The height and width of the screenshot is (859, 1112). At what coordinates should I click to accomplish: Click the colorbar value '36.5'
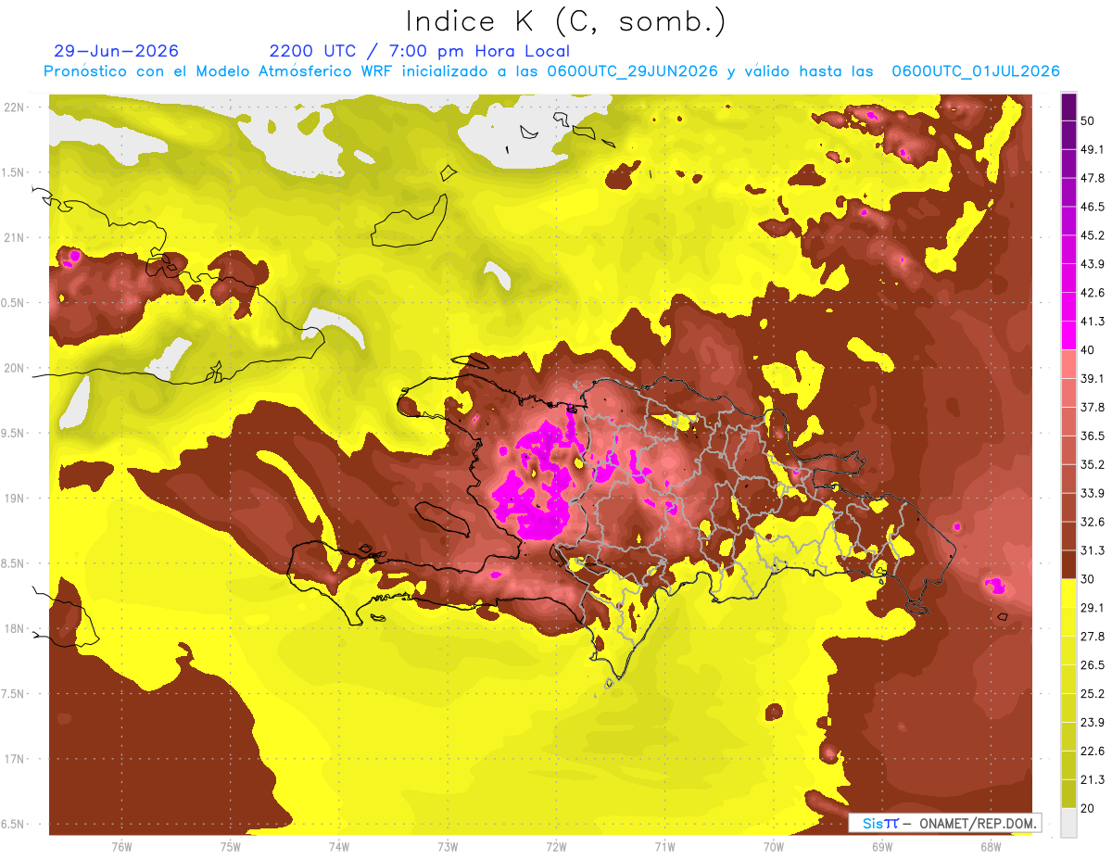1093,436
